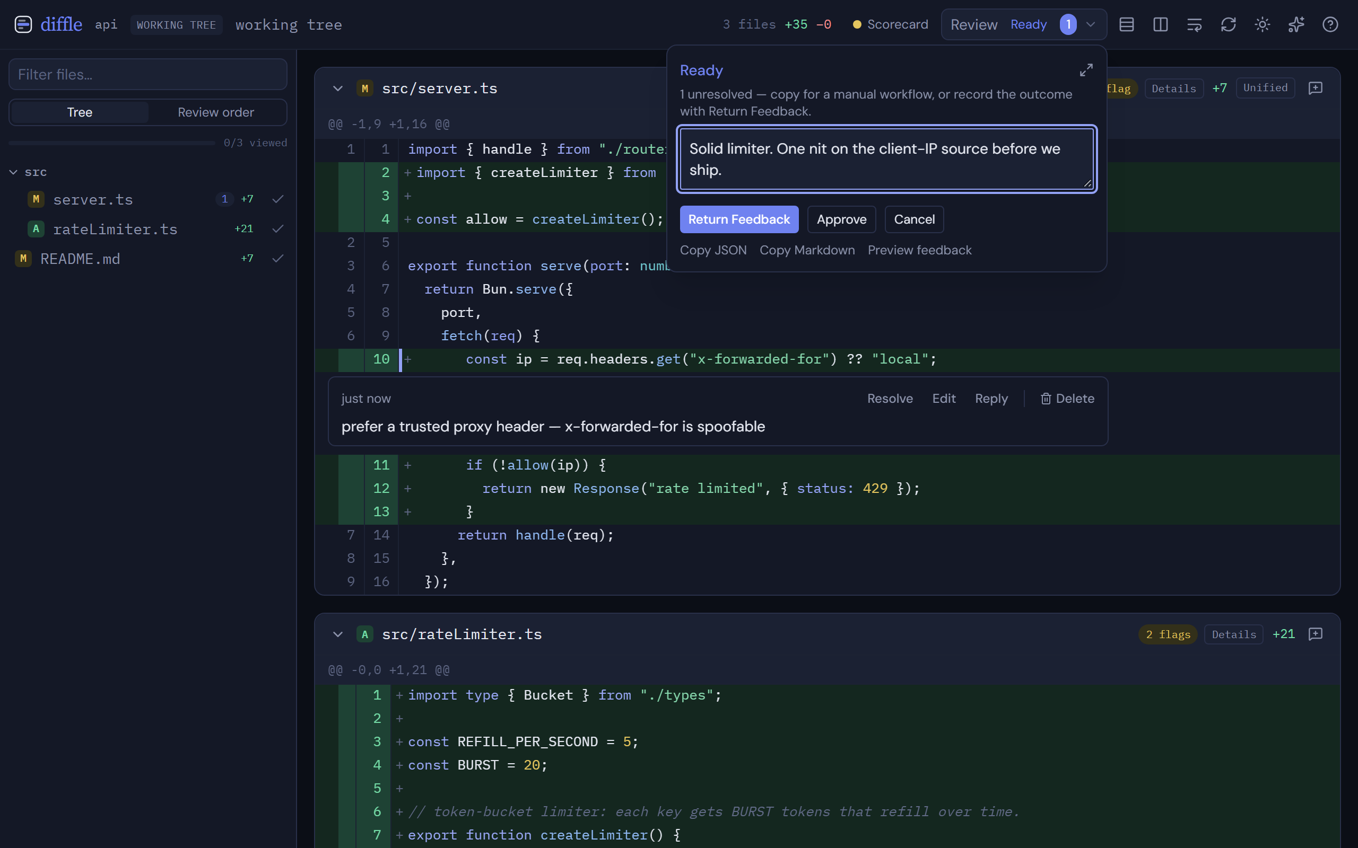Open the AI sparkles icon
The image size is (1358, 848).
[x=1296, y=25]
